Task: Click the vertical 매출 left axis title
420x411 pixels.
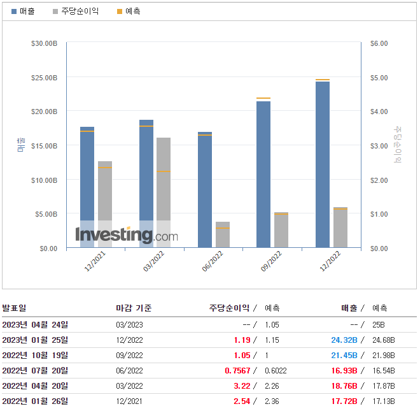Action: point(21,145)
